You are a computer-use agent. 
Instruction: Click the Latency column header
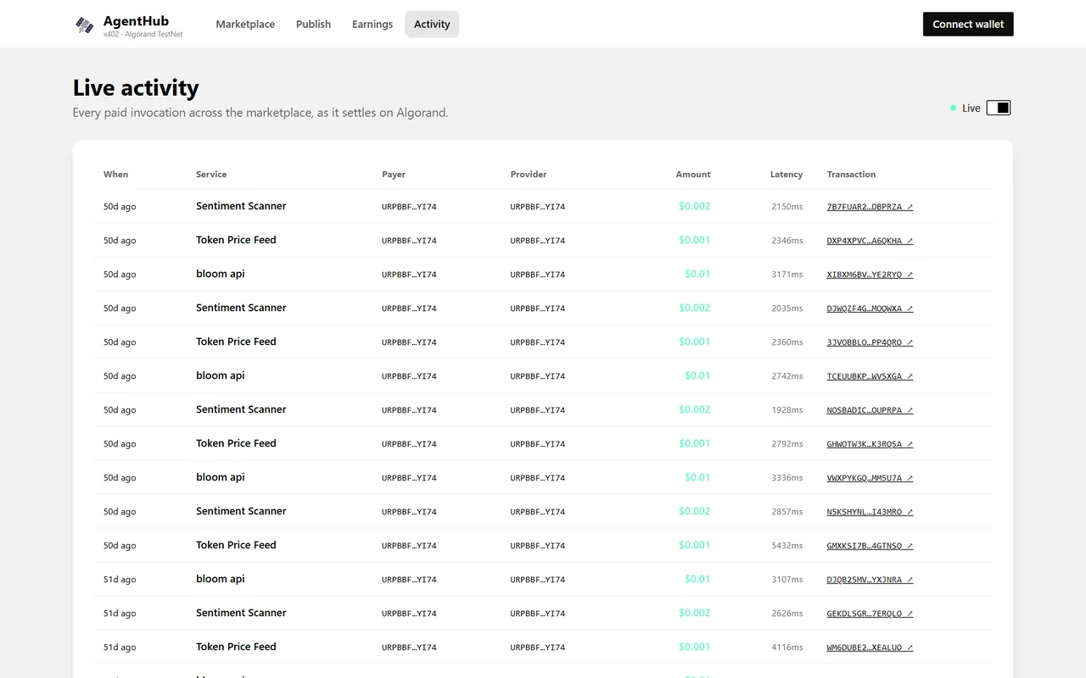tap(787, 175)
